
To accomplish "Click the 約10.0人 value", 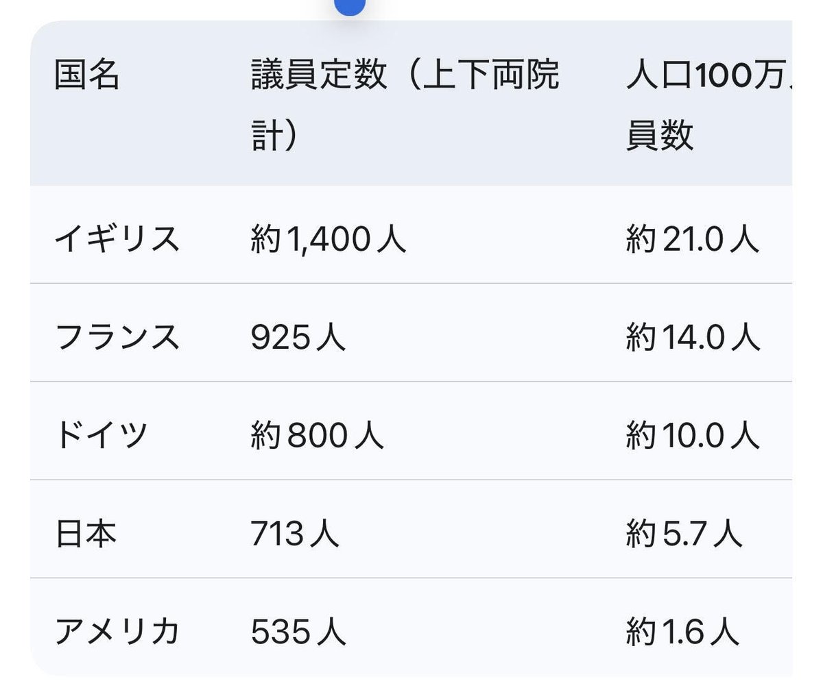I will (693, 435).
